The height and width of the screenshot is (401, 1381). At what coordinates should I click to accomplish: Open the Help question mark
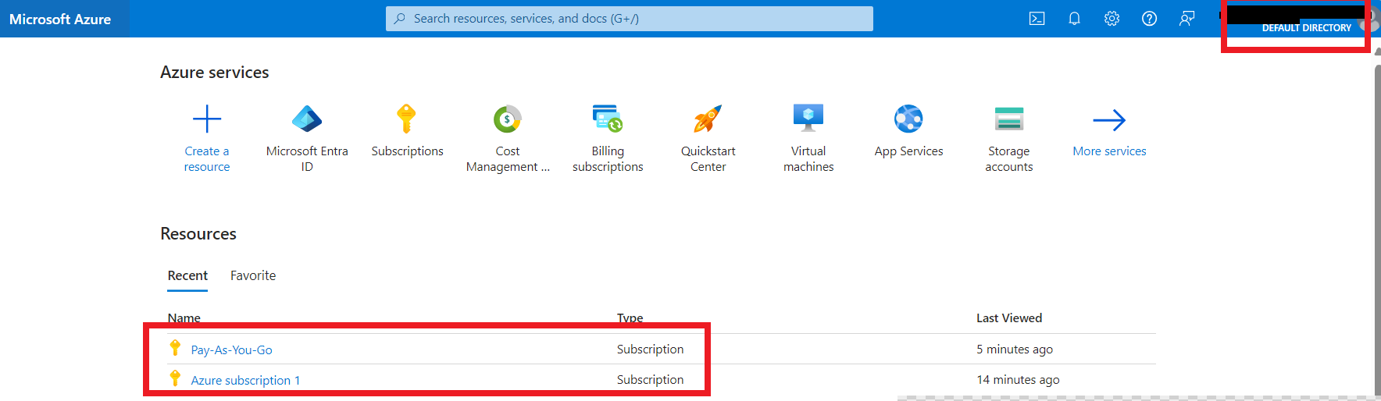coord(1149,19)
